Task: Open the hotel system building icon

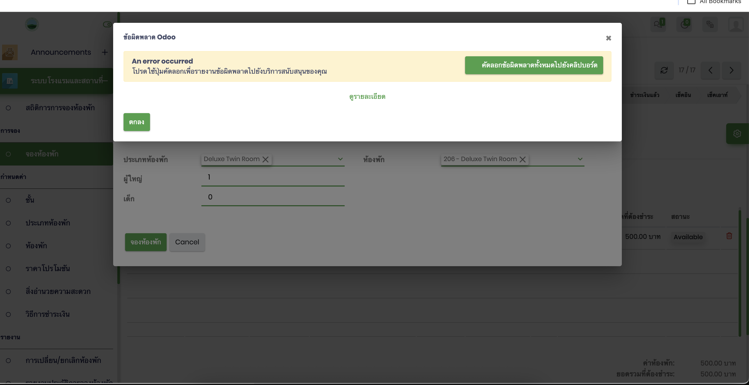Action: click(x=10, y=81)
